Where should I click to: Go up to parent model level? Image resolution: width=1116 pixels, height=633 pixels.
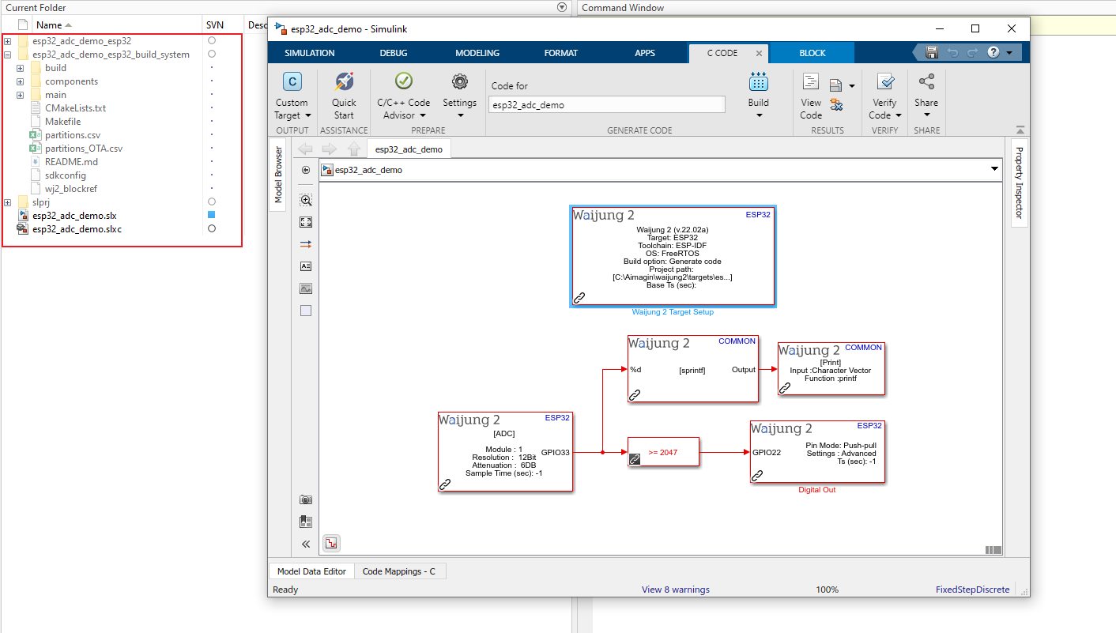click(354, 149)
